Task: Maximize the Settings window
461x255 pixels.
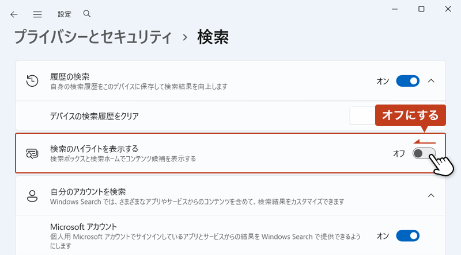Action: [421, 9]
